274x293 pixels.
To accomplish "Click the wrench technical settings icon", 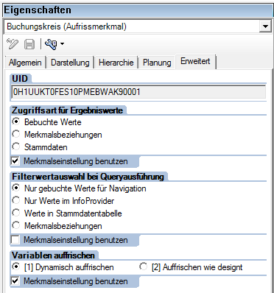I will (51, 44).
